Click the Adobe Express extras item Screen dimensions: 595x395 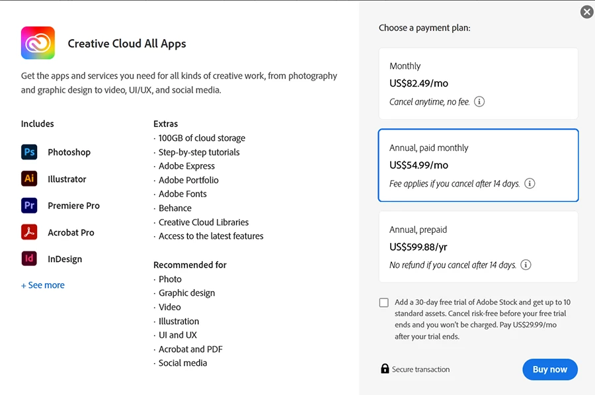pos(186,166)
